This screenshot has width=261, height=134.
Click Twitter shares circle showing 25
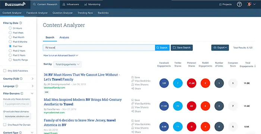click(x=178, y=106)
